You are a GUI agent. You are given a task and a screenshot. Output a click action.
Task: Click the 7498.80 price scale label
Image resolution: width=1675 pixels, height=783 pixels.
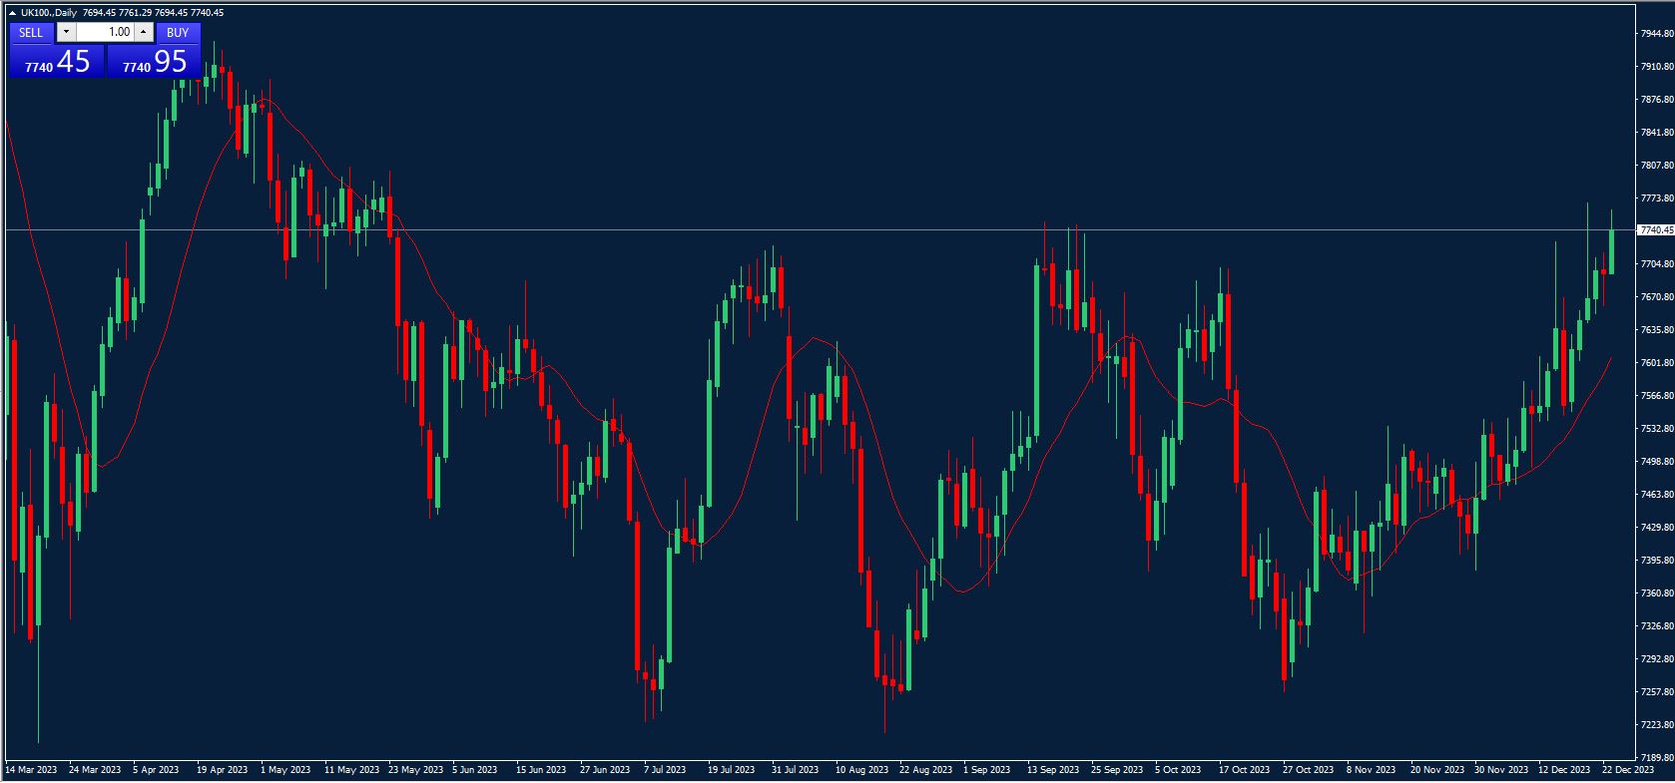click(x=1657, y=462)
